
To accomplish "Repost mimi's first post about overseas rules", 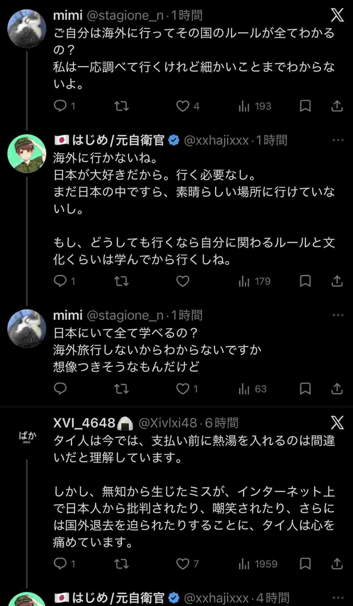I will click(121, 106).
